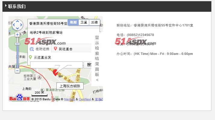
Task: Click the green pin icon beside 从这里出发
Action: [x=30, y=57]
